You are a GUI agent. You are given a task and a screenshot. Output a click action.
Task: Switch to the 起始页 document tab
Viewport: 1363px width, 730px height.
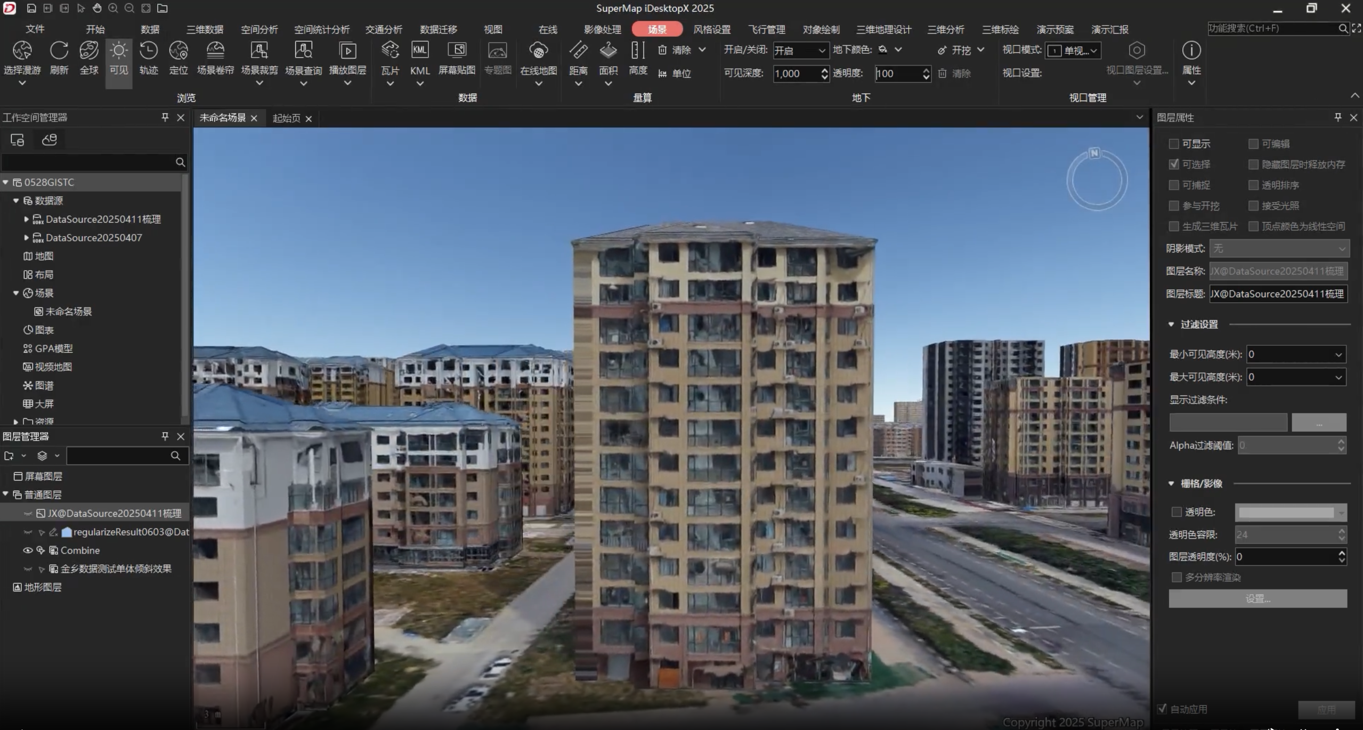coord(286,118)
